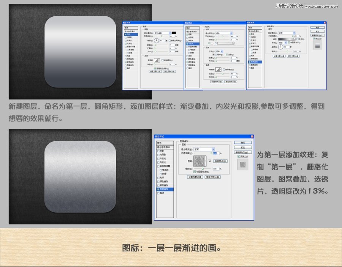
Task: Toggle 与图层对齐 checkbox in Gradient Overlay dialog
Action: (289, 43)
